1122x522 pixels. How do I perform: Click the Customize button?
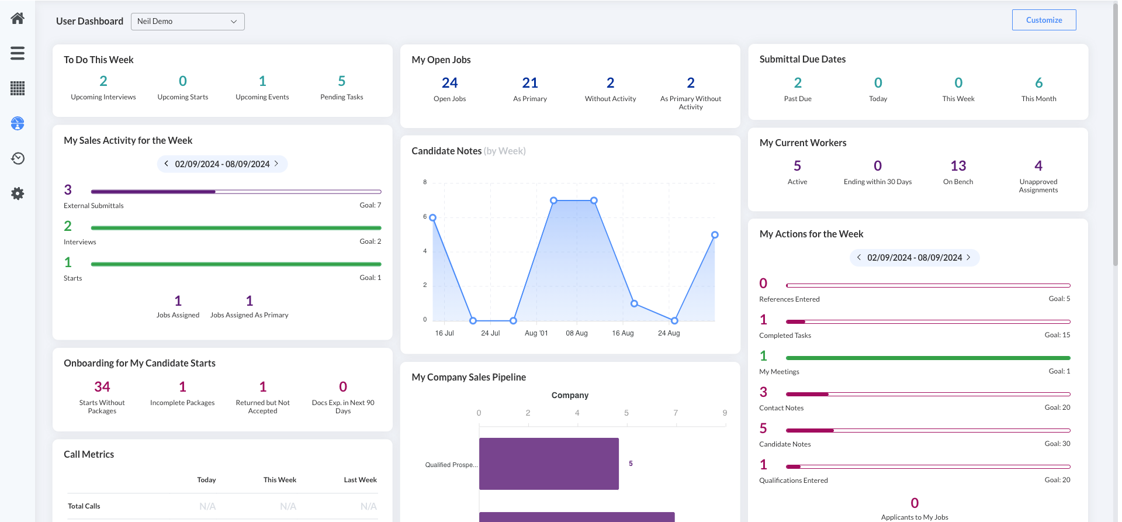coord(1044,20)
